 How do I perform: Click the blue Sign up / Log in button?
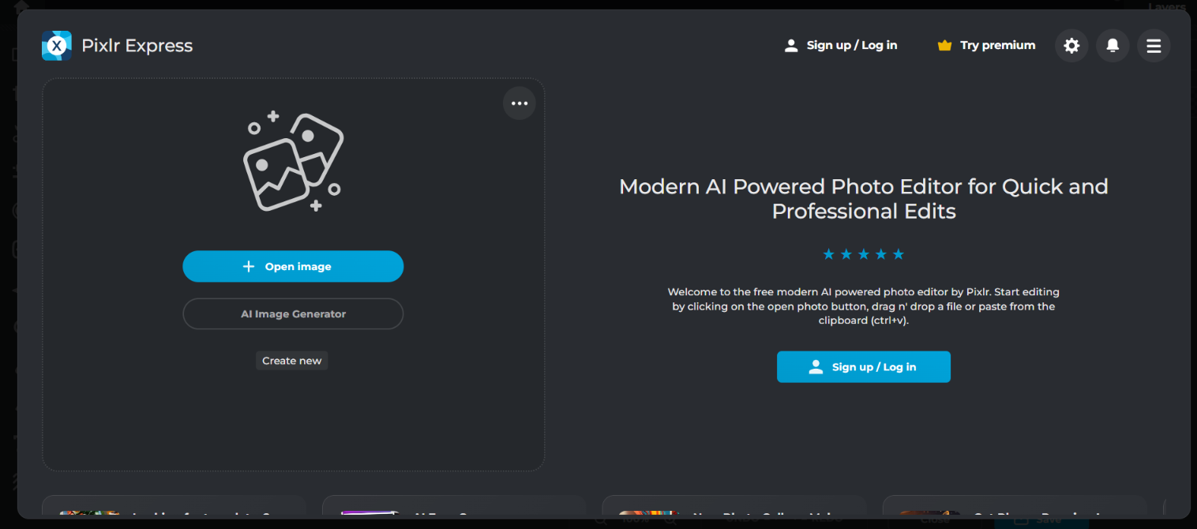(x=864, y=367)
